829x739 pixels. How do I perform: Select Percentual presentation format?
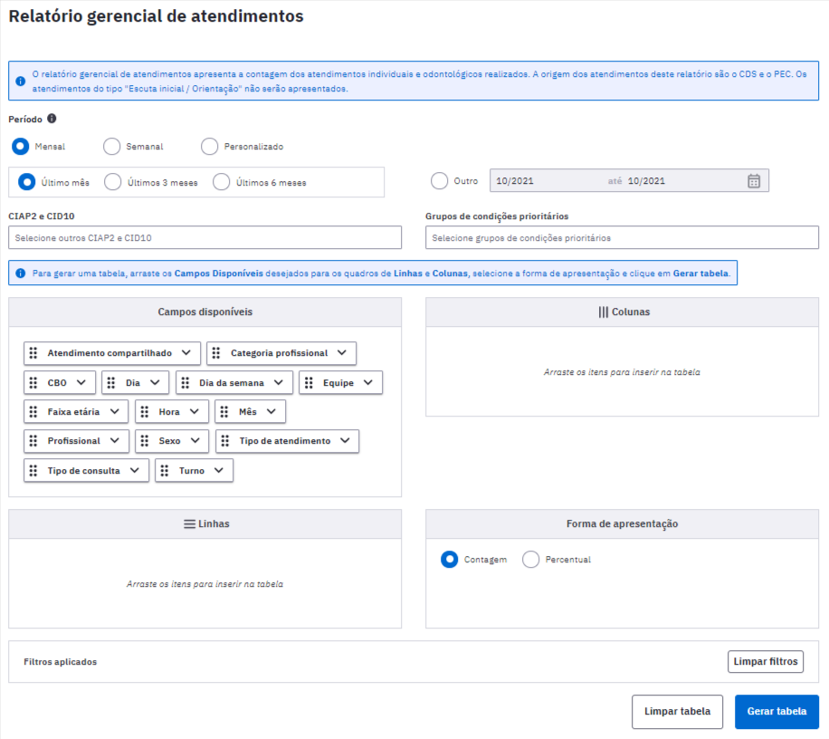(x=530, y=559)
